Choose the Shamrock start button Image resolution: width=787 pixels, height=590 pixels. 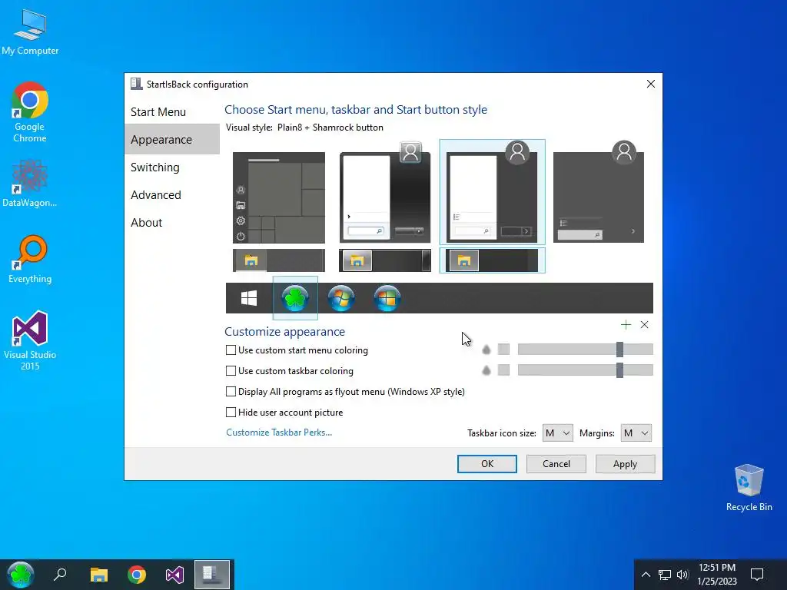coord(295,298)
